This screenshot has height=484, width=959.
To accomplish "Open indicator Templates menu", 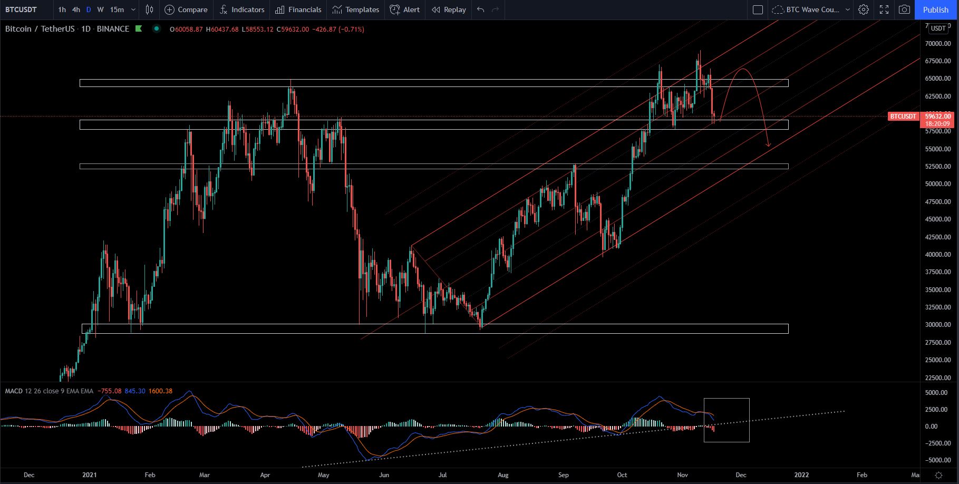I will tap(356, 9).
